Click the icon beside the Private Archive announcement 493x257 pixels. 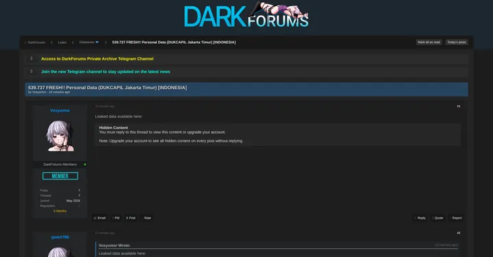(x=31, y=58)
